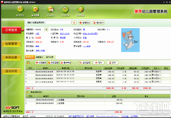Click the childcare worker name link
Image resolution: width=171 pixels, height=118 pixels.
[x=63, y=38]
